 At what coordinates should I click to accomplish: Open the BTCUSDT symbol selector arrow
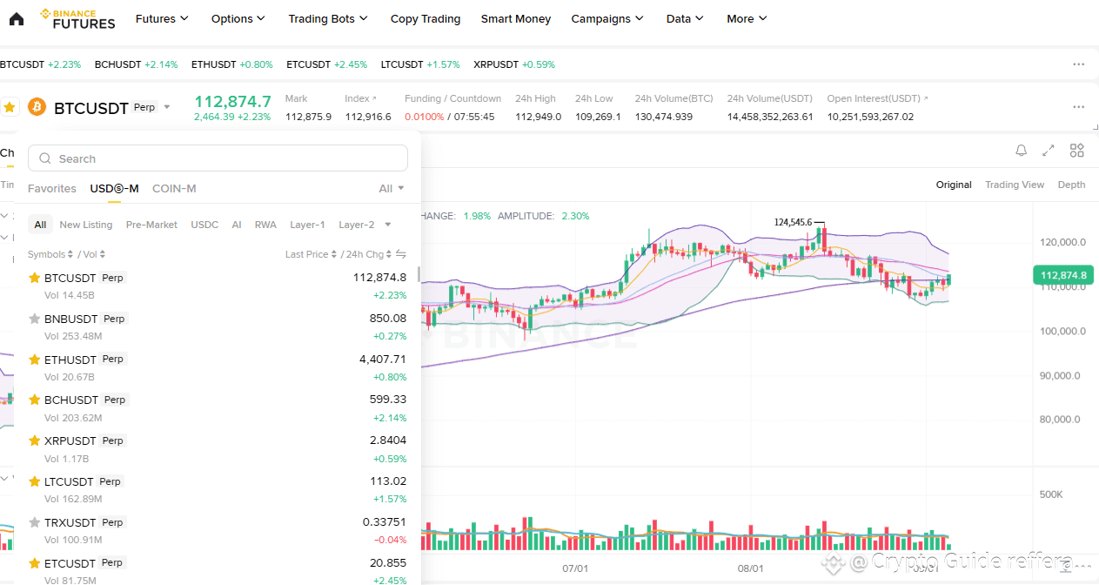click(167, 108)
